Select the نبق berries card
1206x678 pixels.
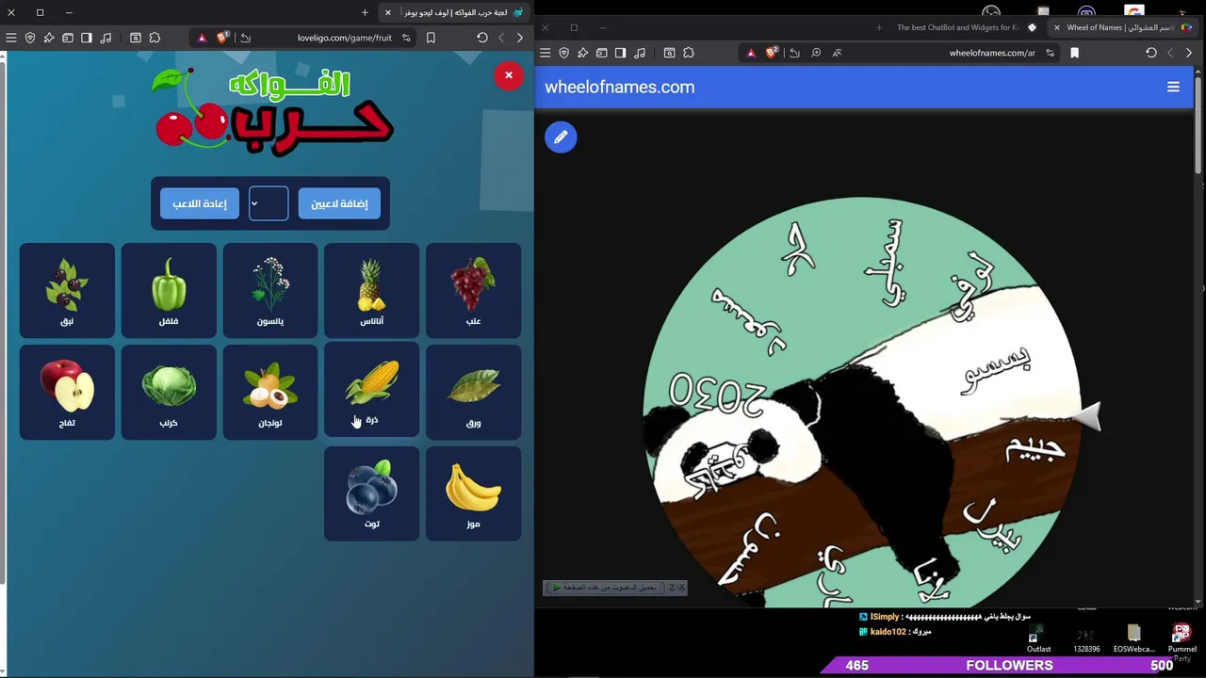tap(67, 290)
